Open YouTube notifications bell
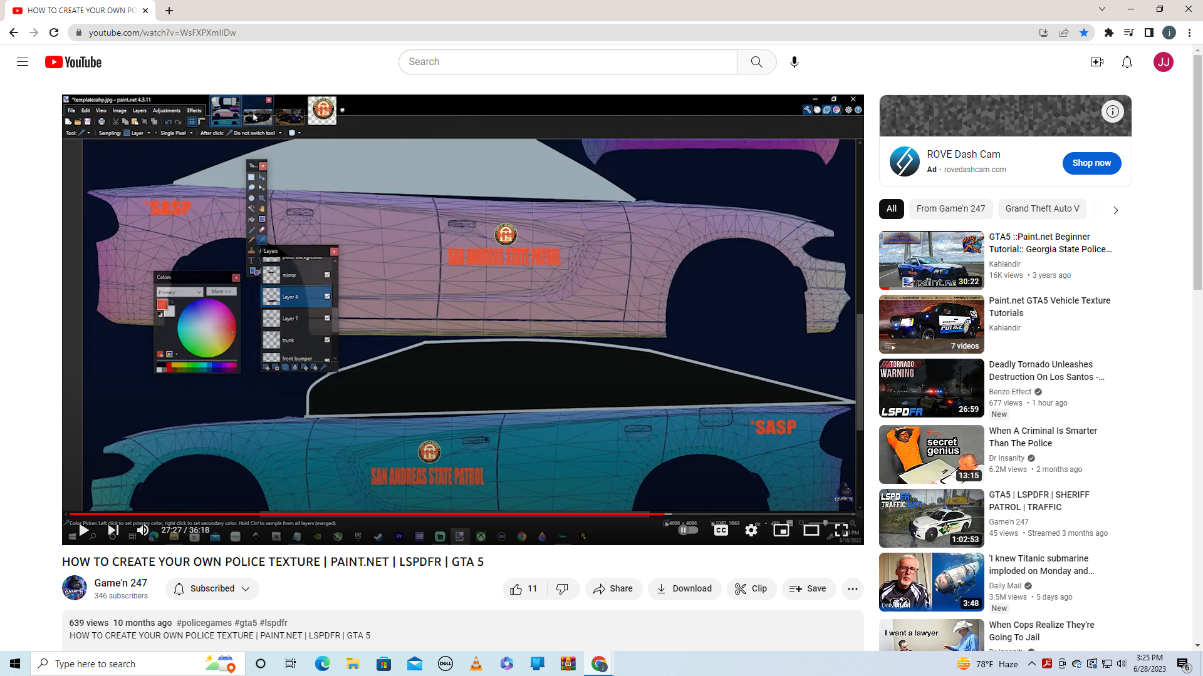This screenshot has width=1203, height=676. click(x=1127, y=62)
